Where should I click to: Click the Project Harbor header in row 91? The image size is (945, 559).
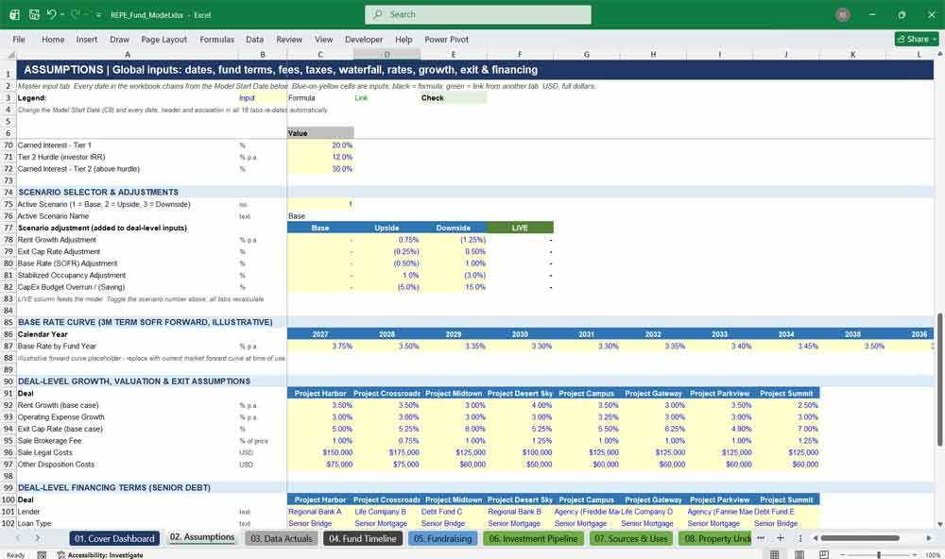(x=320, y=394)
